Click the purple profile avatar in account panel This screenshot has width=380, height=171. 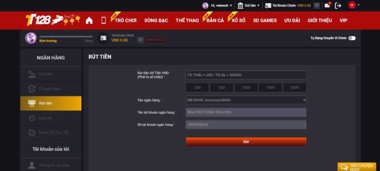pos(31,38)
